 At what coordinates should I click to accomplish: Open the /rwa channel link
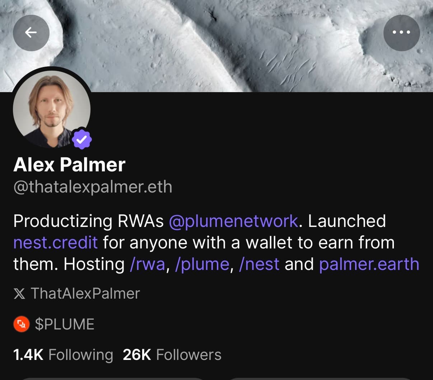(147, 264)
